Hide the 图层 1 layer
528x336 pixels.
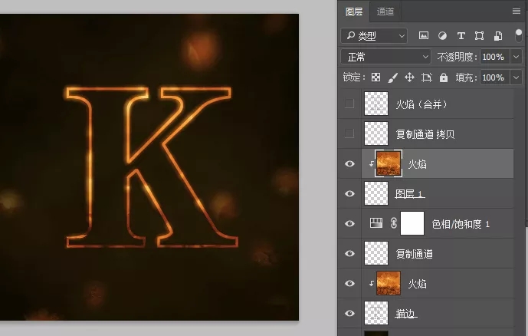(x=349, y=193)
